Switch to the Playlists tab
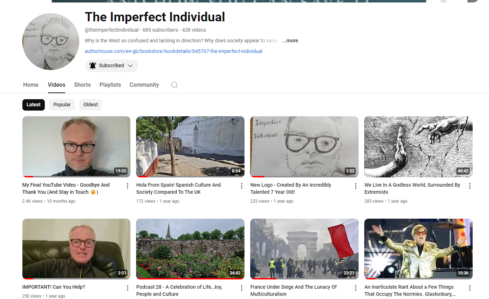This screenshot has height=299, width=489. click(110, 85)
